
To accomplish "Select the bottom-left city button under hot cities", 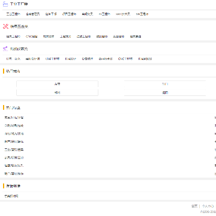I will tap(57, 92).
